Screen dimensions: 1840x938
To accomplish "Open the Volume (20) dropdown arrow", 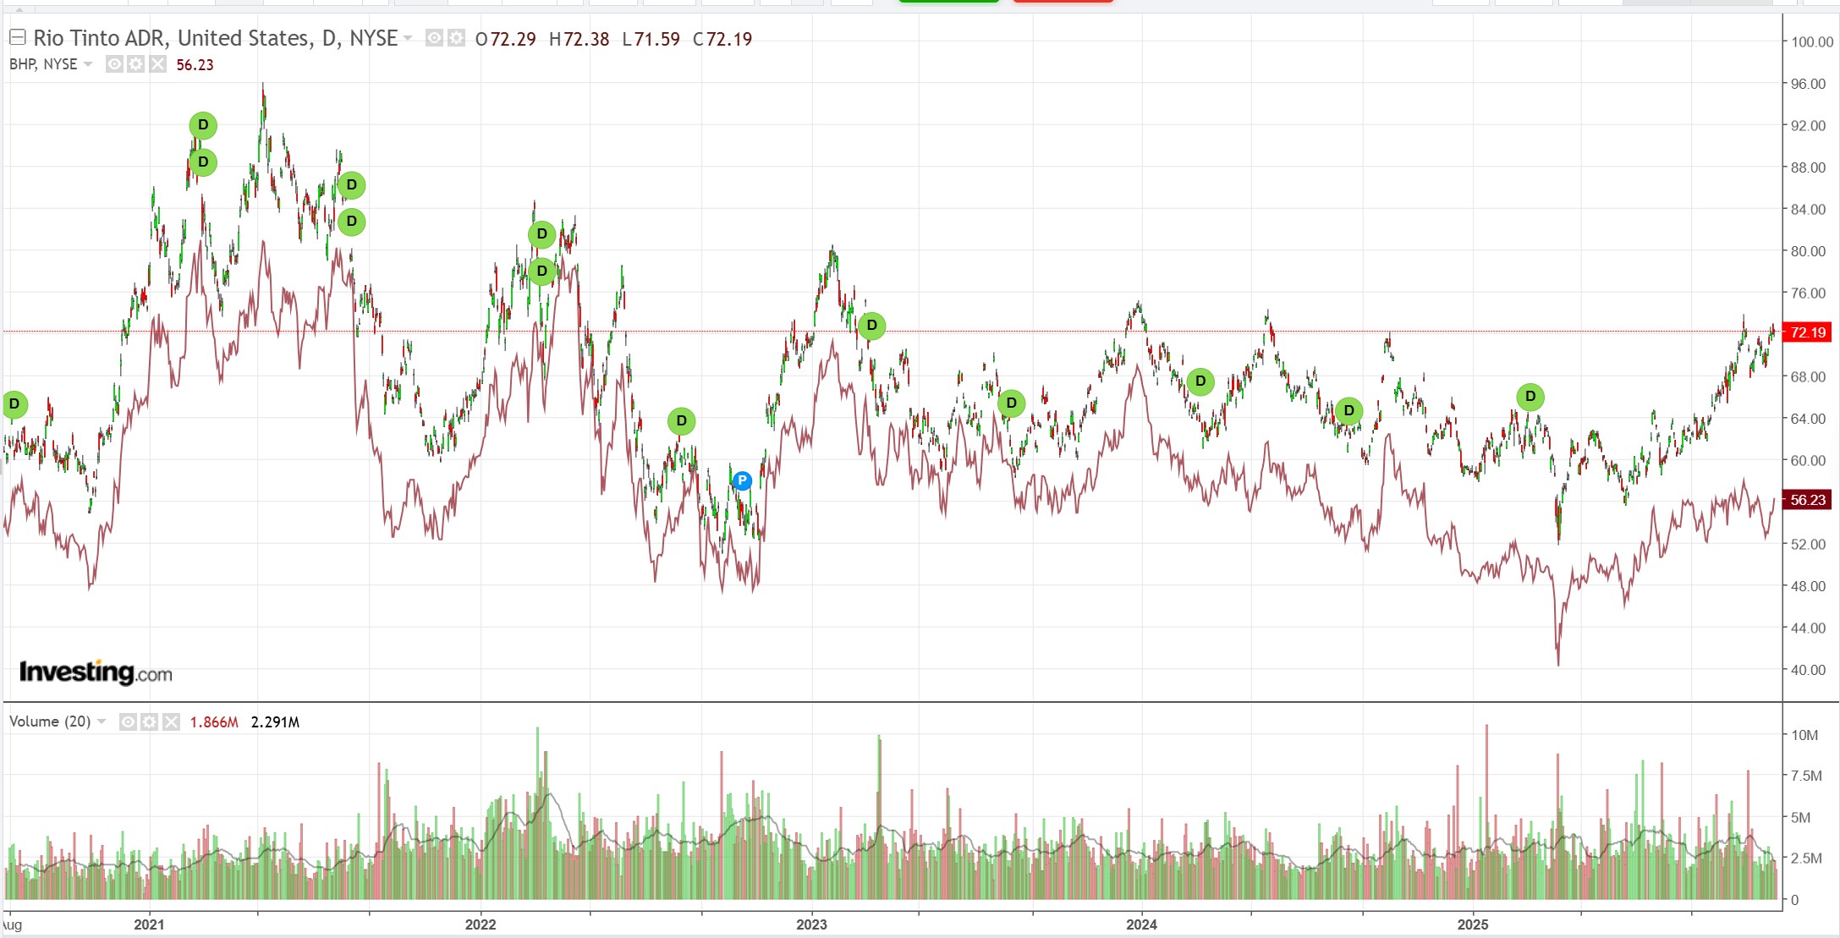I will click(102, 721).
